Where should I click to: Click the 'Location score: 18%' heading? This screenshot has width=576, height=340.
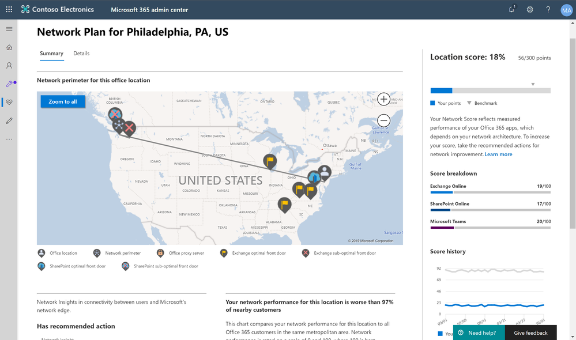pyautogui.click(x=468, y=57)
